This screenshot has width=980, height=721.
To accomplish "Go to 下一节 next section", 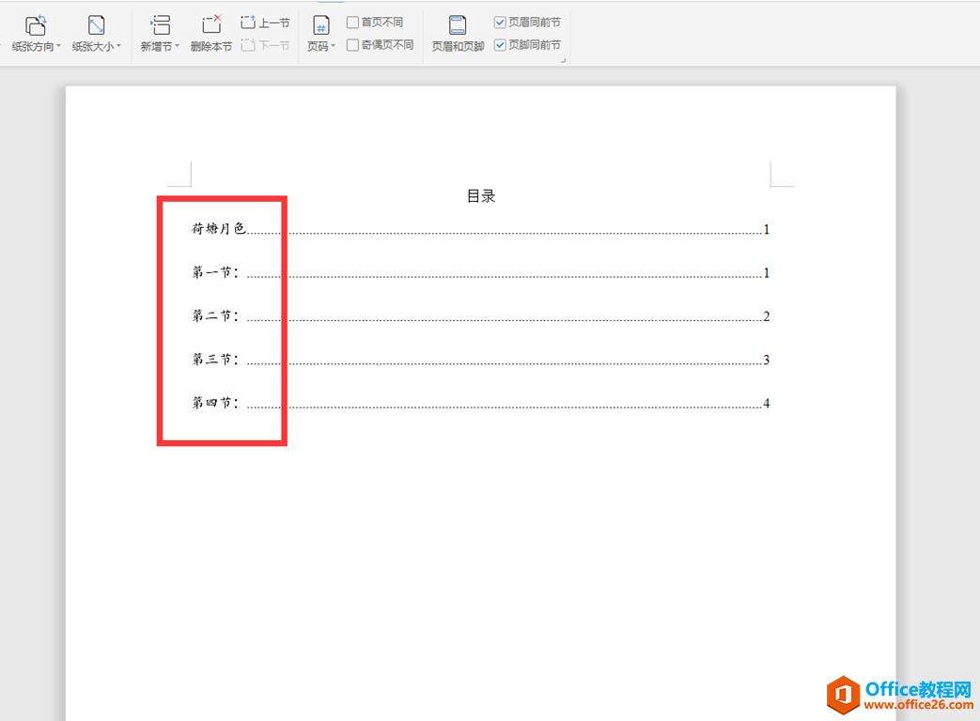I will point(265,46).
